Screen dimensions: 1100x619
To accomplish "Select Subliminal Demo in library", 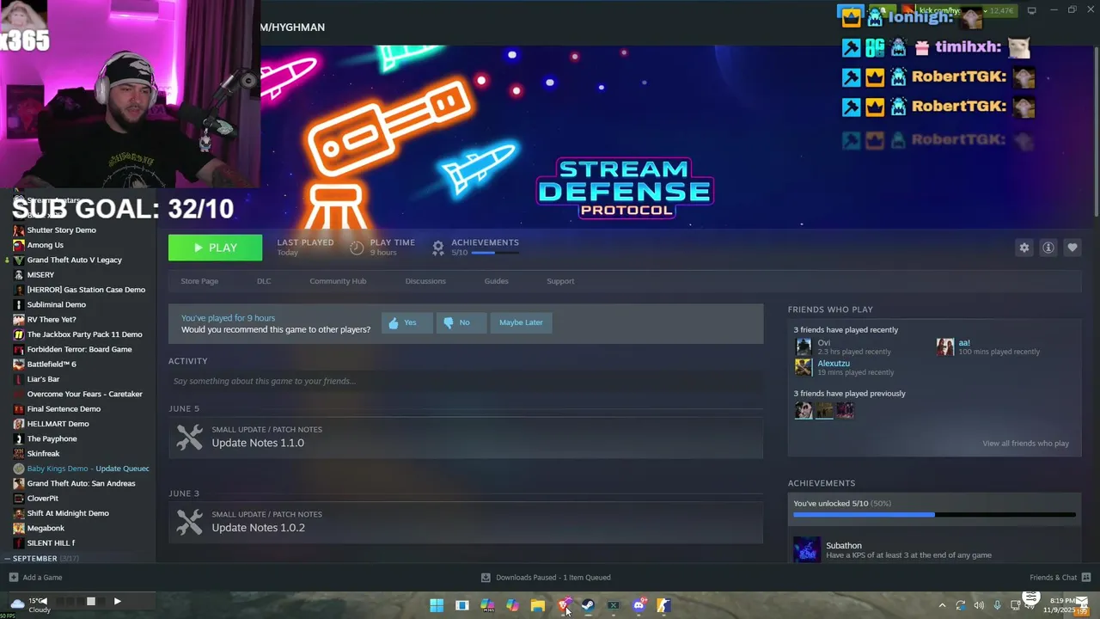I will pos(56,304).
